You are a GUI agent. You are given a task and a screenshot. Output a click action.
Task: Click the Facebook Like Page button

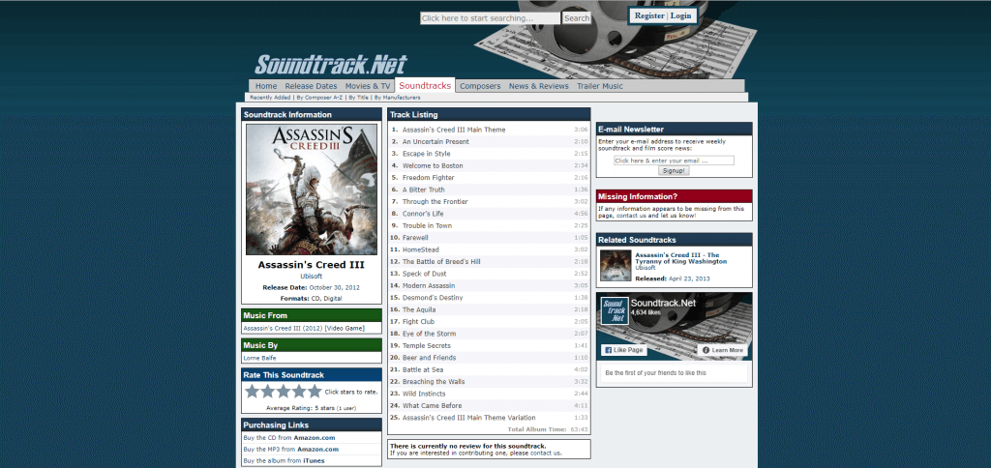pyautogui.click(x=623, y=350)
